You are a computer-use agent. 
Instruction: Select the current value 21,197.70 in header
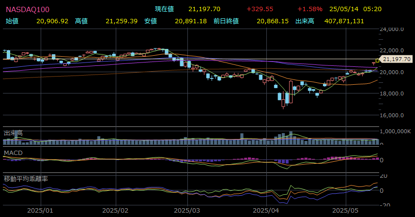(204, 9)
